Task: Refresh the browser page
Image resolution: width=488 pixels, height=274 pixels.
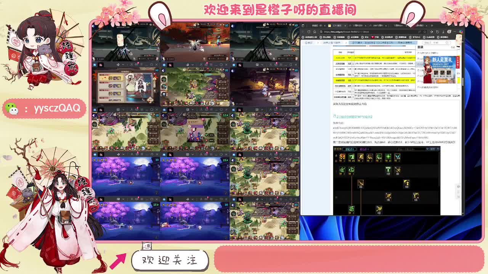Action: point(309,32)
